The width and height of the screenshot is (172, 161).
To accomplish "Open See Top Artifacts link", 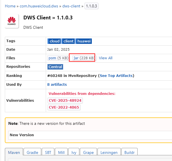I will 116,76.
